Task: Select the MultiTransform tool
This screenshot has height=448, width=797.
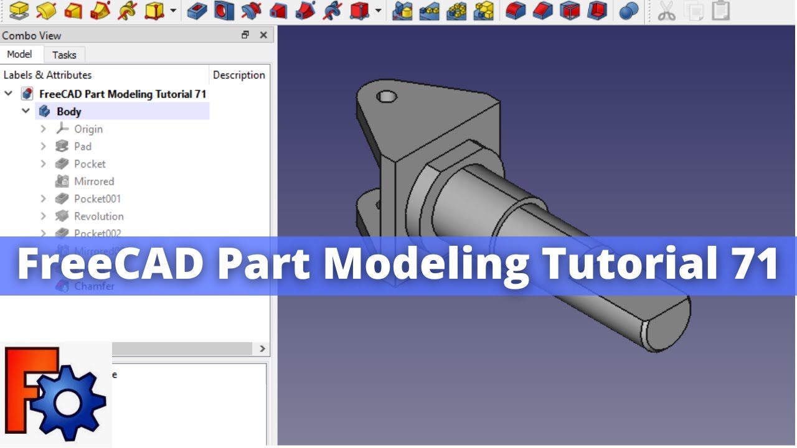Action: pyautogui.click(x=484, y=10)
